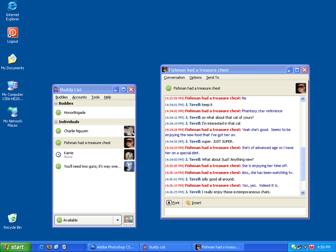
Task: Click message 'I really enjoy these extemporaneous chats.'
Action: (x=236, y=192)
